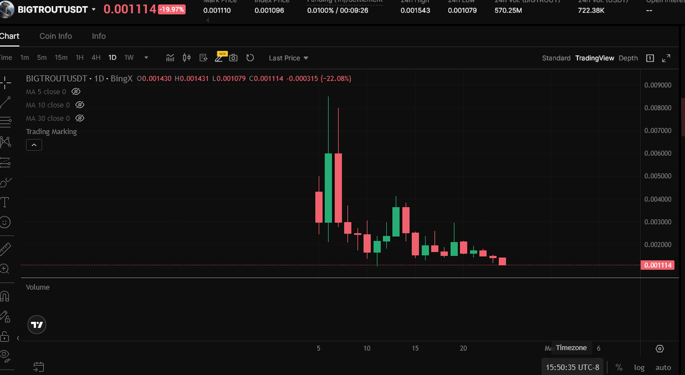This screenshot has height=375, width=685.
Task: Switch to the Coin Info tab
Action: tap(55, 36)
